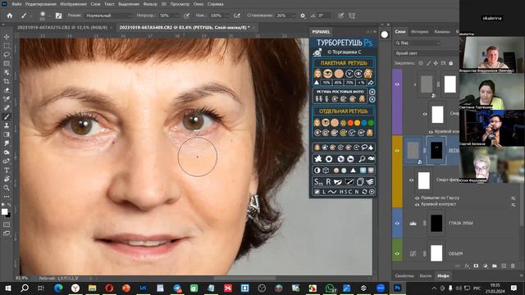
Task: Open the Непрозр. 50% opacity dropdown arrow
Action: pyautogui.click(x=176, y=16)
